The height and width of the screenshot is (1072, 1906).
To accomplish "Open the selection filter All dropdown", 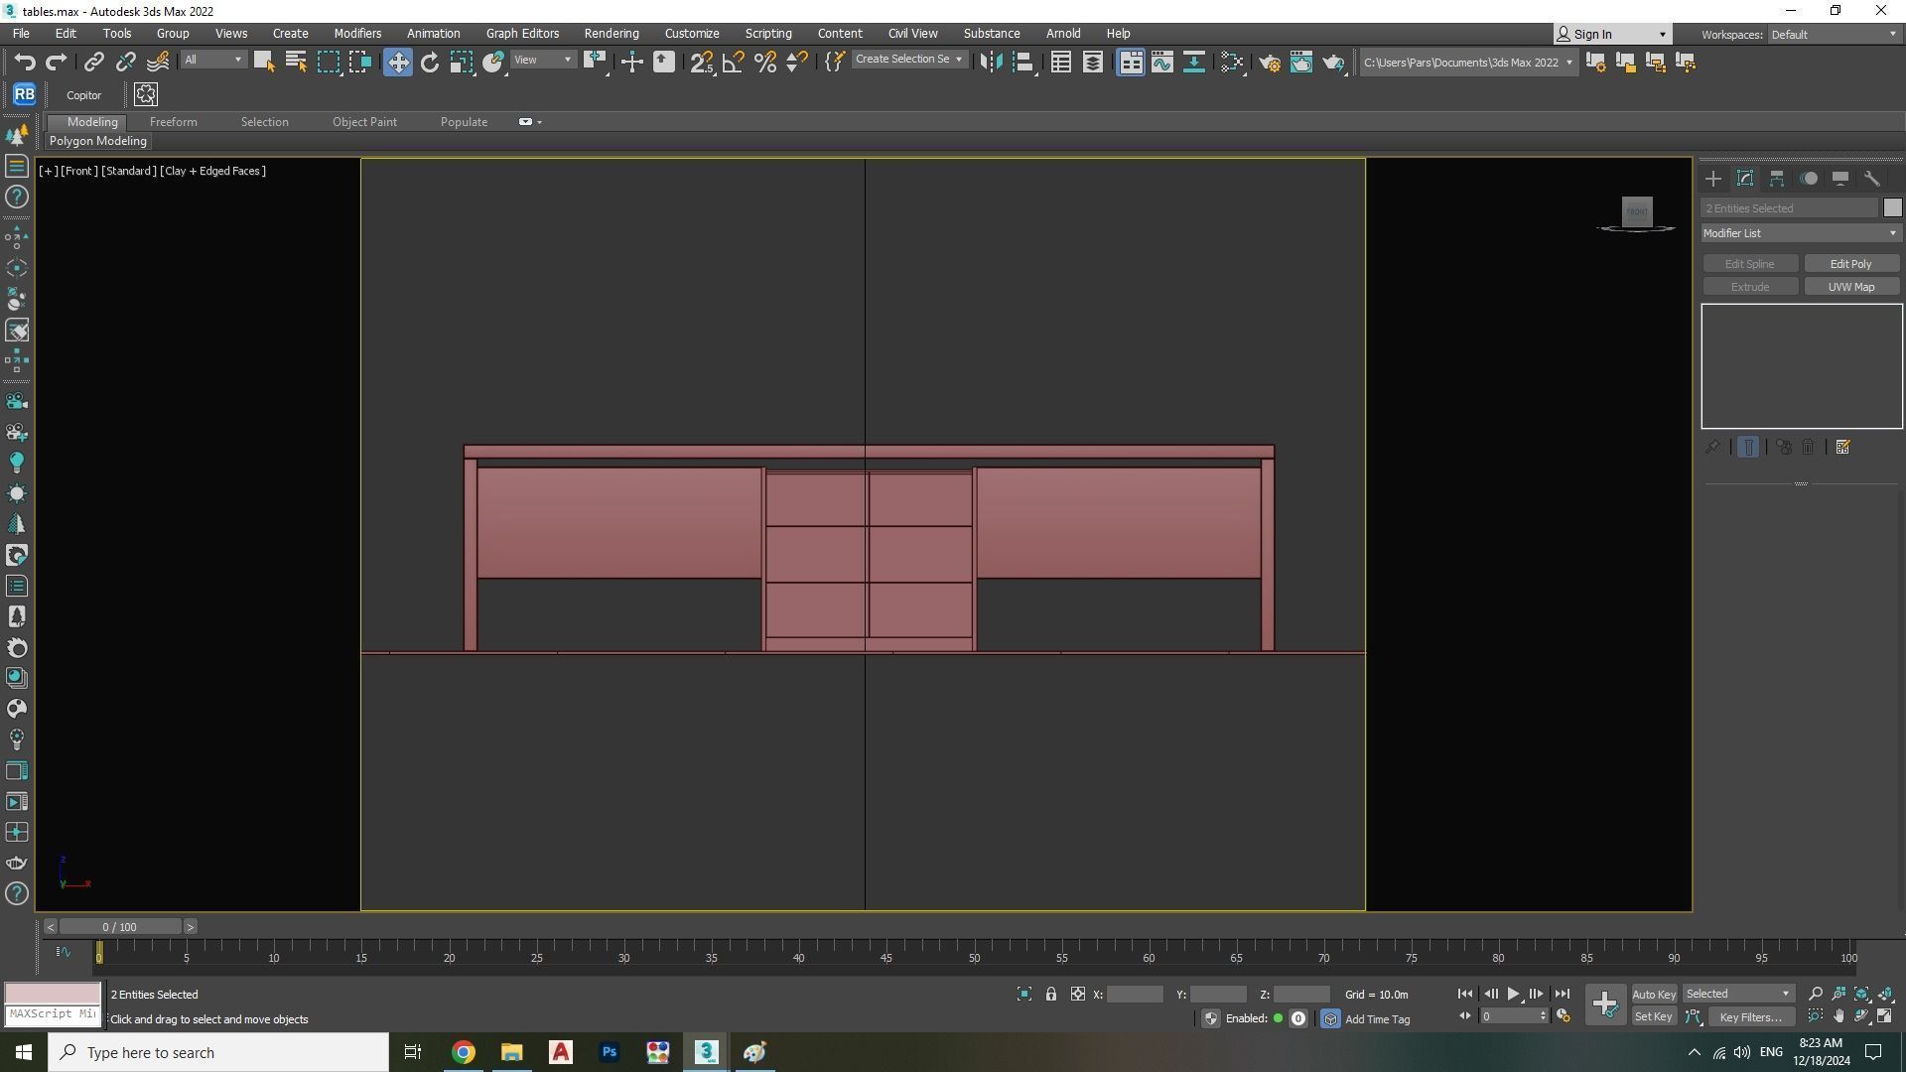I will (x=212, y=60).
